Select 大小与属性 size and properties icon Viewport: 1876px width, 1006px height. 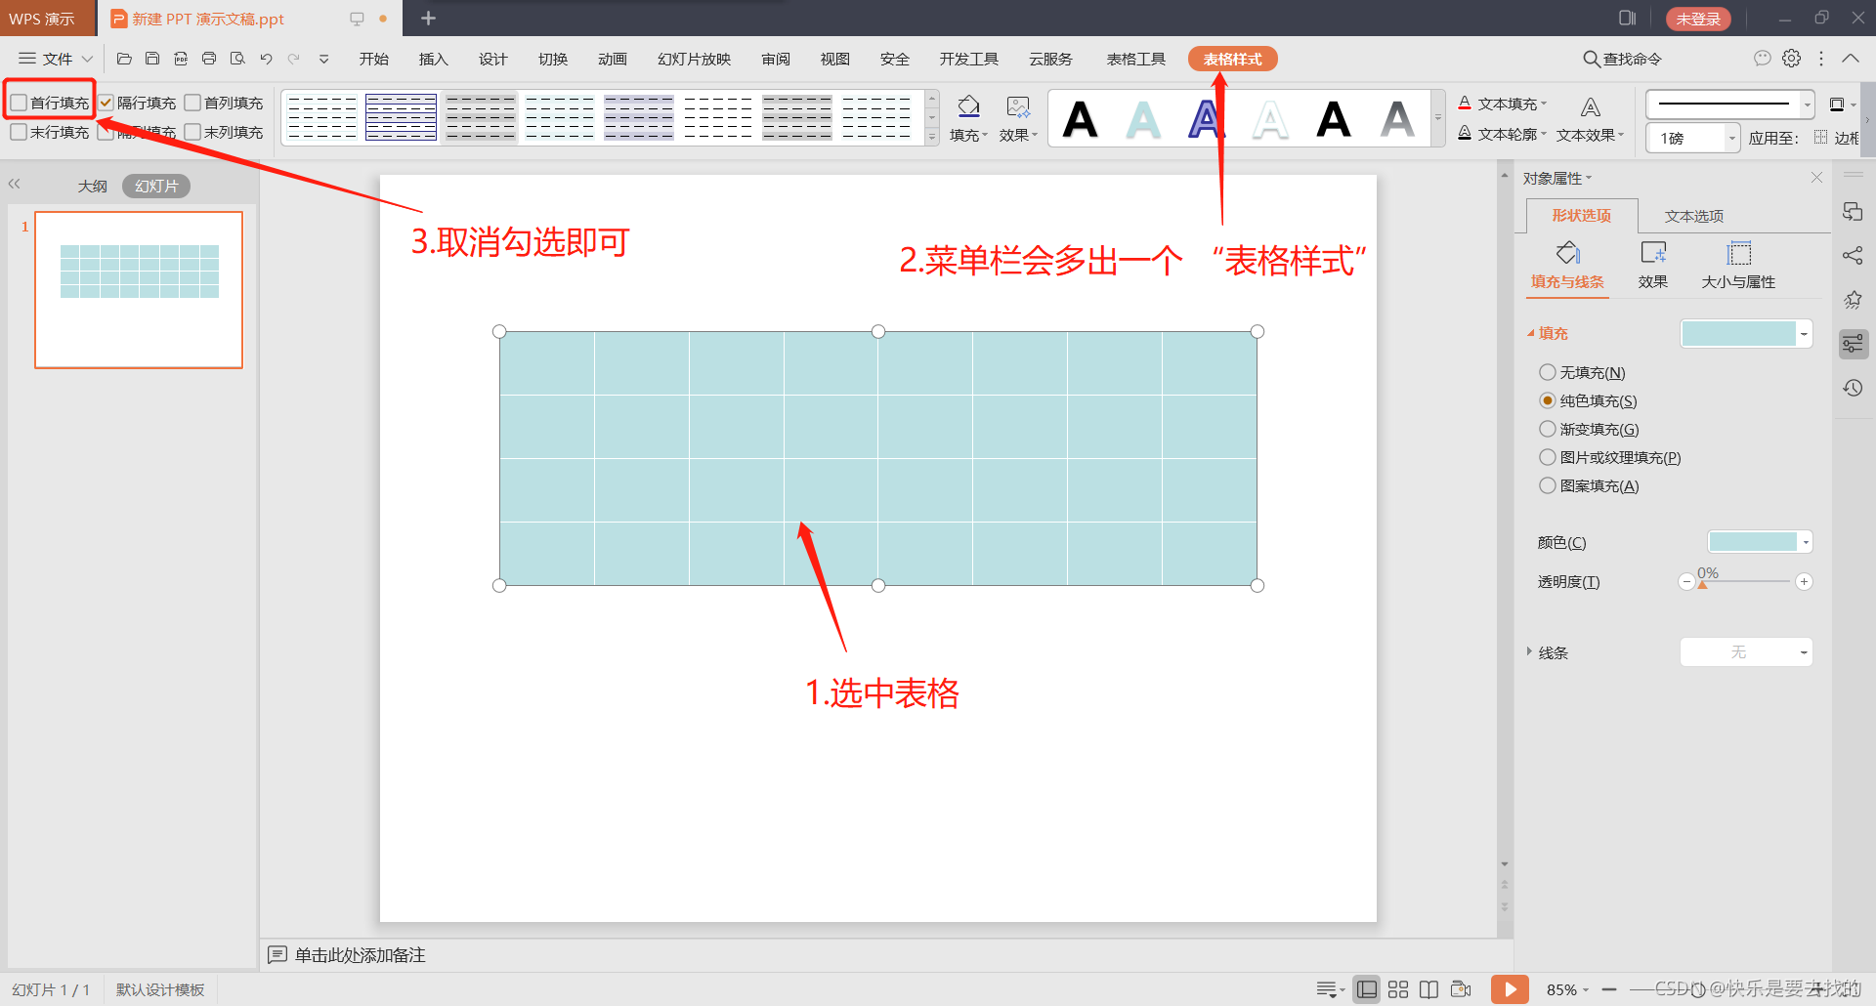point(1738,265)
